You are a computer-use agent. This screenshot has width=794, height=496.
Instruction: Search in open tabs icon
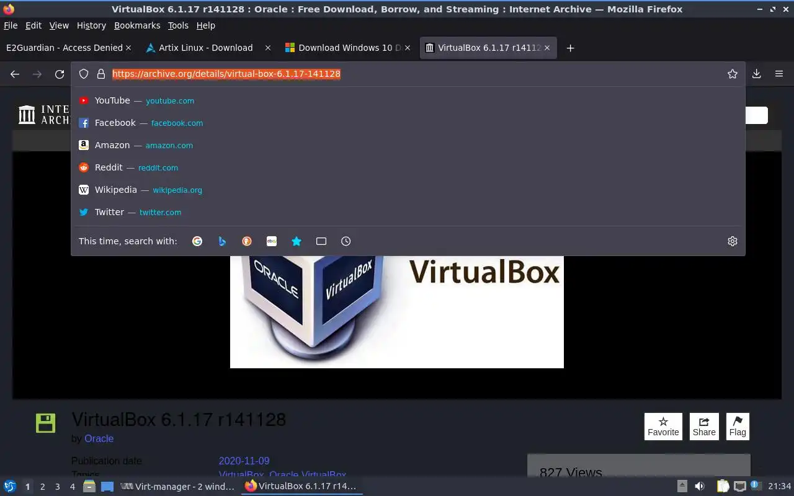[x=321, y=241]
